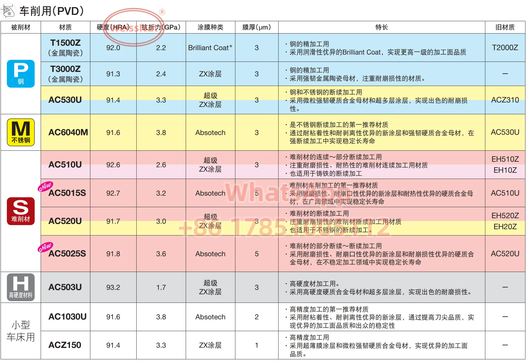
Task: Click the 材质 column header
Action: pyautogui.click(x=66, y=27)
